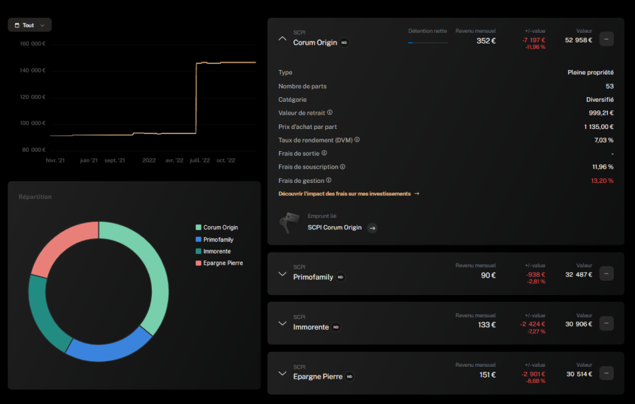Click the ND badge next to Immorente
Viewport: 635px width, 404px height.
point(335,327)
